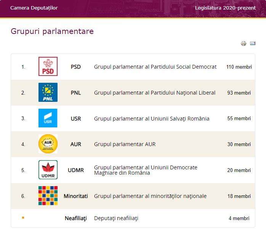
Task: Open Grupul parlamentar al Uniunii Salvați România
Action: pyautogui.click(x=152, y=119)
